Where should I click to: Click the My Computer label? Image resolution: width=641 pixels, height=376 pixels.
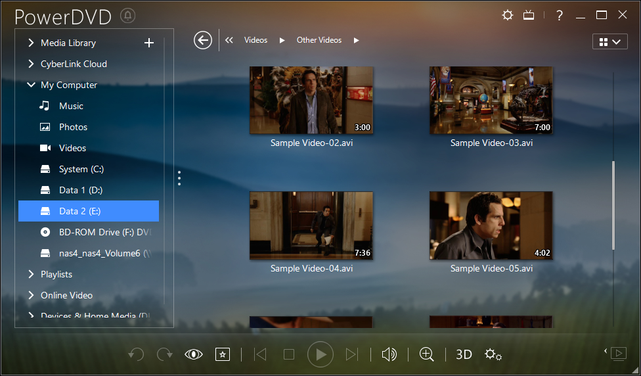69,85
